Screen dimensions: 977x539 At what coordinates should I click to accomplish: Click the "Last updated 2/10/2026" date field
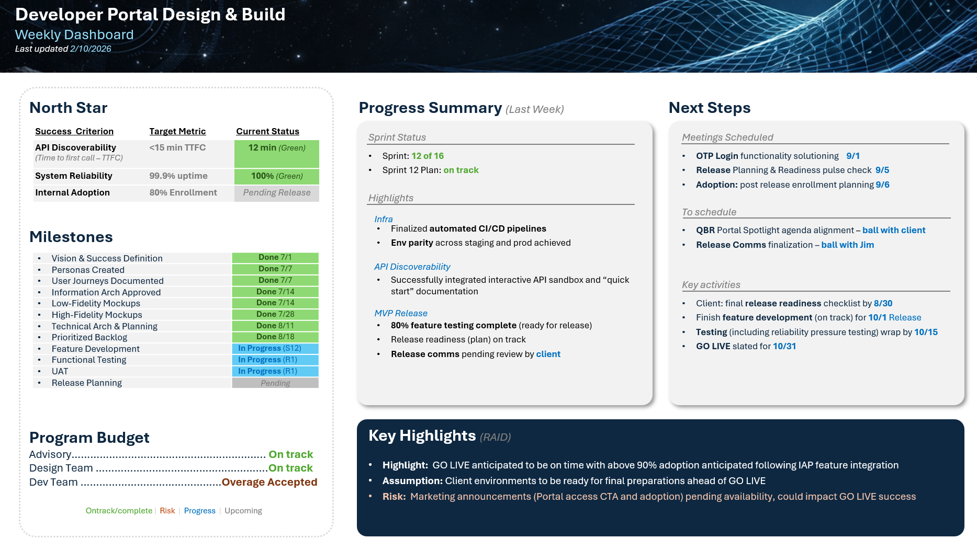tap(63, 48)
